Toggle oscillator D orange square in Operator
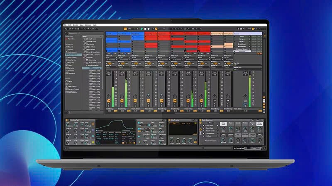The width and height of the screenshot is (332, 186). click(93, 124)
